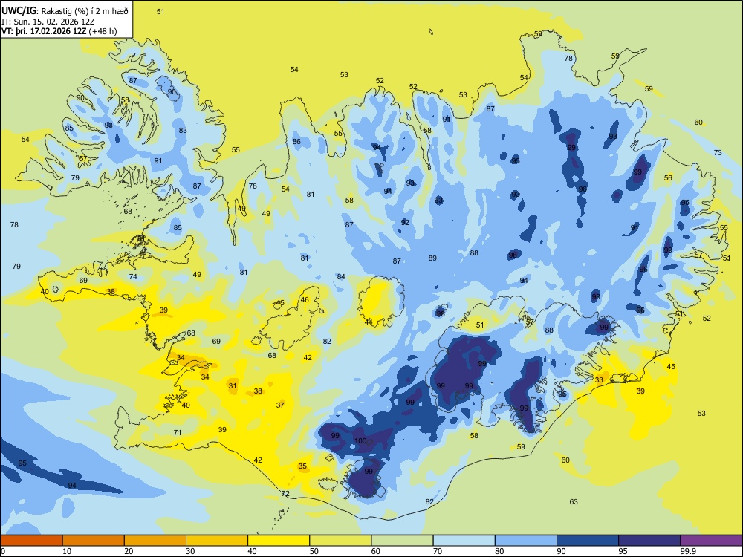743x557 pixels.
Task: Select the bright yellow 40–50 legend swatch
Action: coord(279,541)
